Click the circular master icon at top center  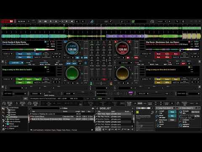click(x=92, y=22)
